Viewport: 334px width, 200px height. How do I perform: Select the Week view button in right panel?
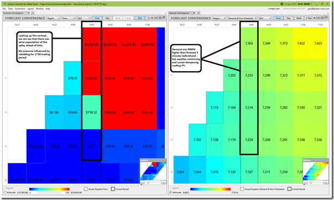tap(299, 18)
